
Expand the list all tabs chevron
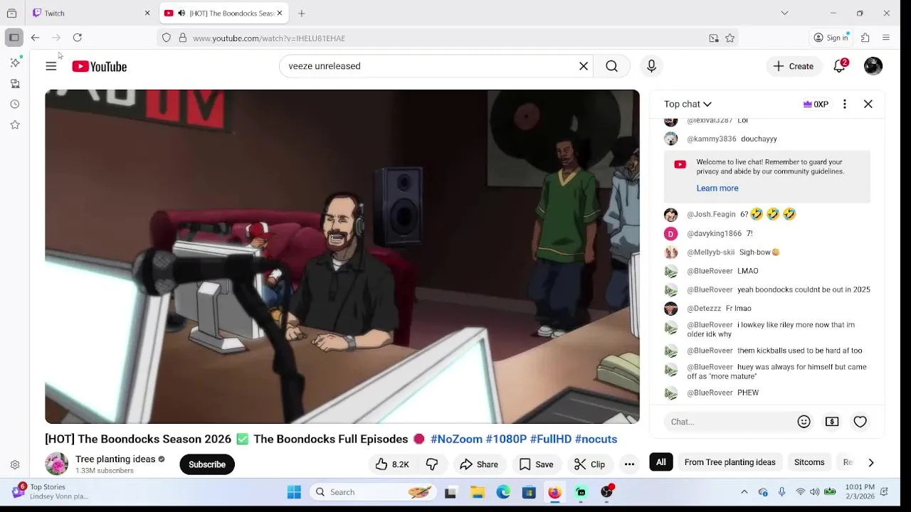click(x=784, y=13)
